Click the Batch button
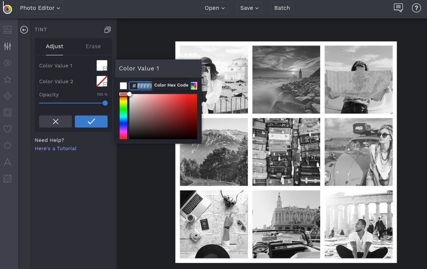 282,8
